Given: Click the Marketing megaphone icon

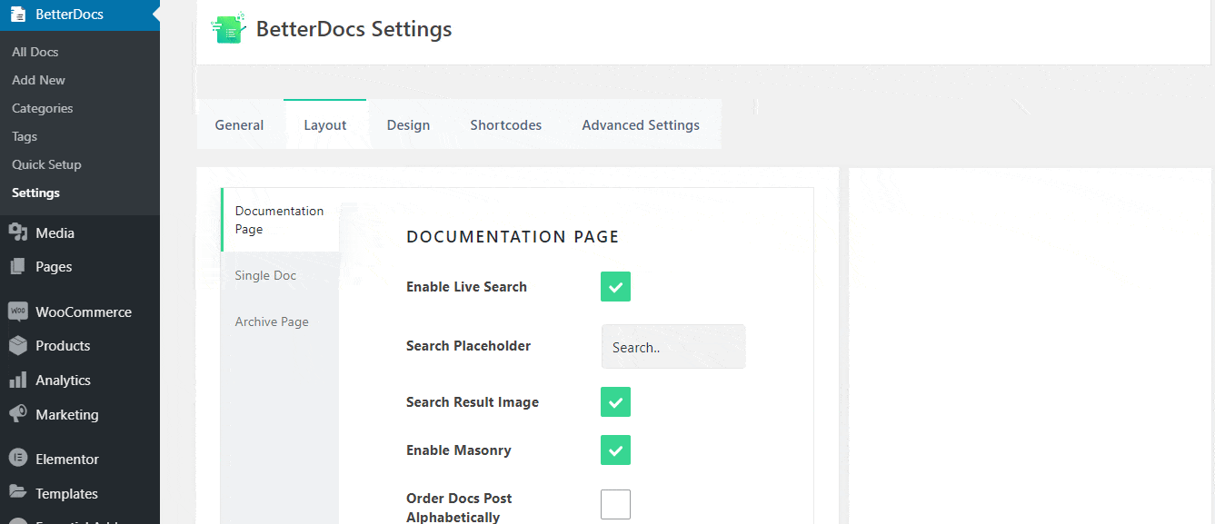Looking at the screenshot, I should [18, 414].
